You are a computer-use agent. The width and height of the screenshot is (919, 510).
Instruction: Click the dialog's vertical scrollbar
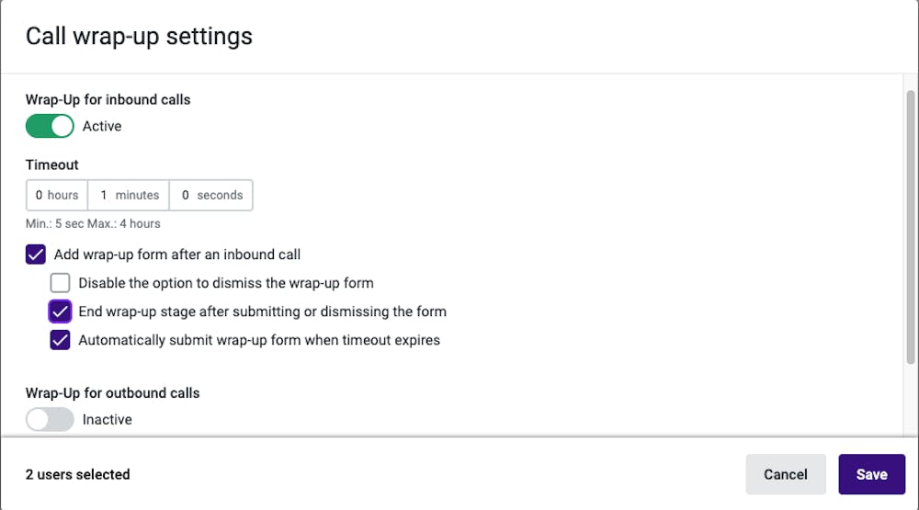point(911,230)
